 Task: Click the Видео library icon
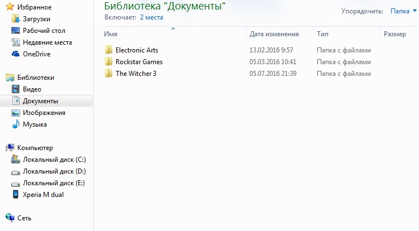(16, 89)
